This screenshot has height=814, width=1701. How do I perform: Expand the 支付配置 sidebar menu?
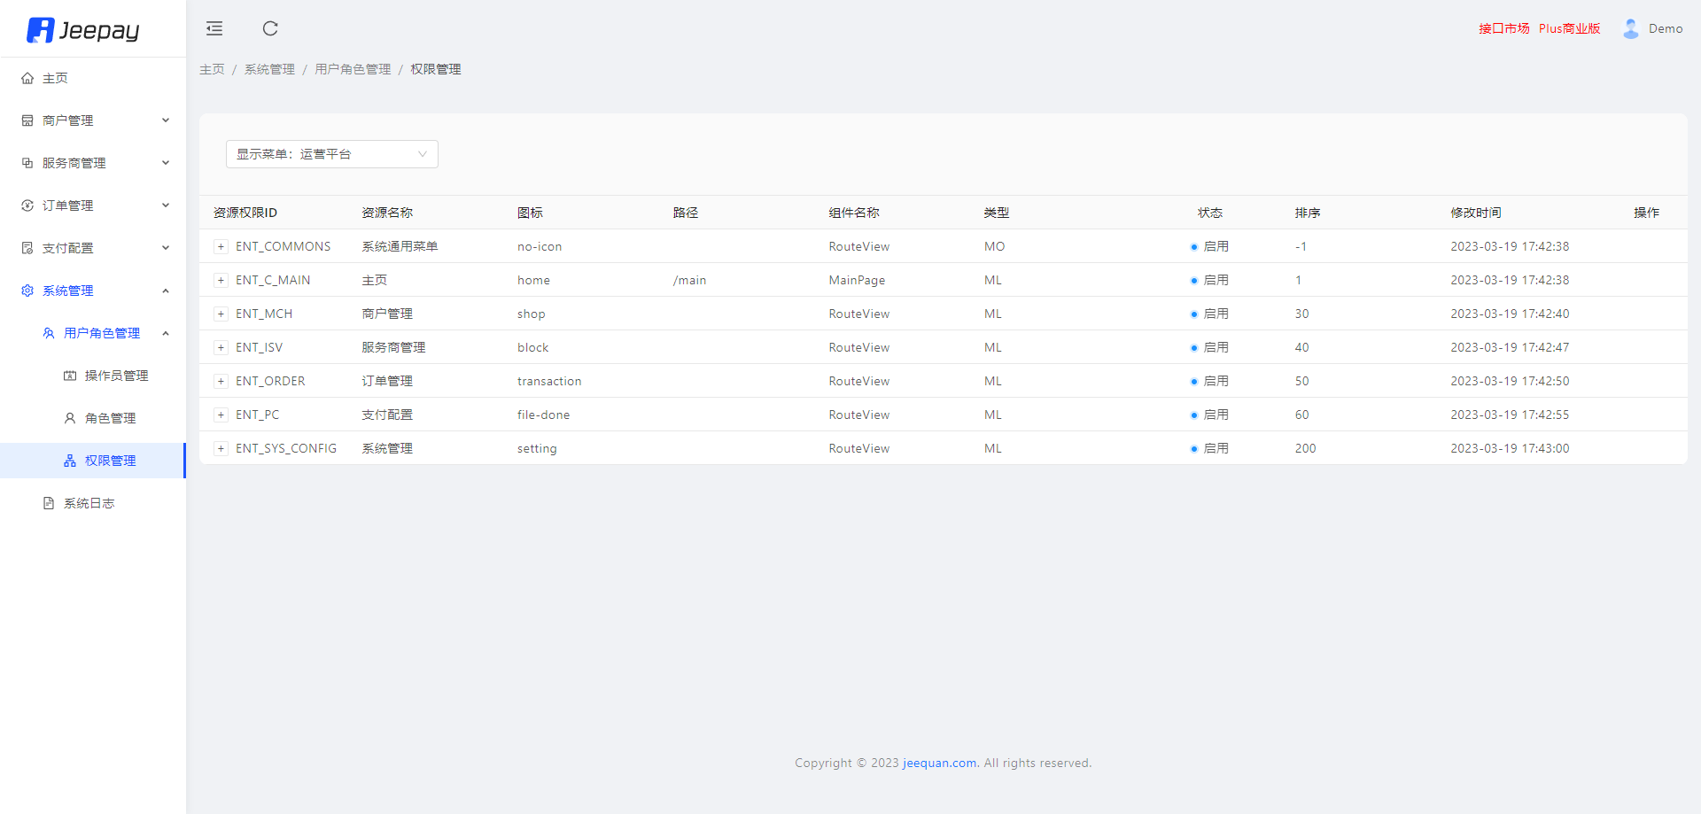(93, 248)
